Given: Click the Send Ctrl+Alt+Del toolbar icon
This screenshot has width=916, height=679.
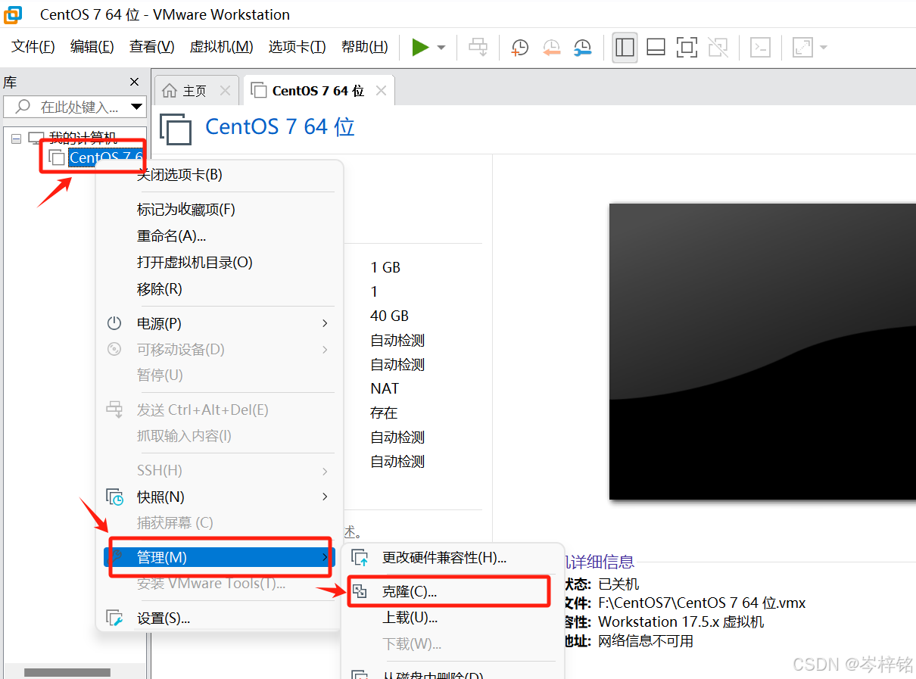Looking at the screenshot, I should coord(478,48).
